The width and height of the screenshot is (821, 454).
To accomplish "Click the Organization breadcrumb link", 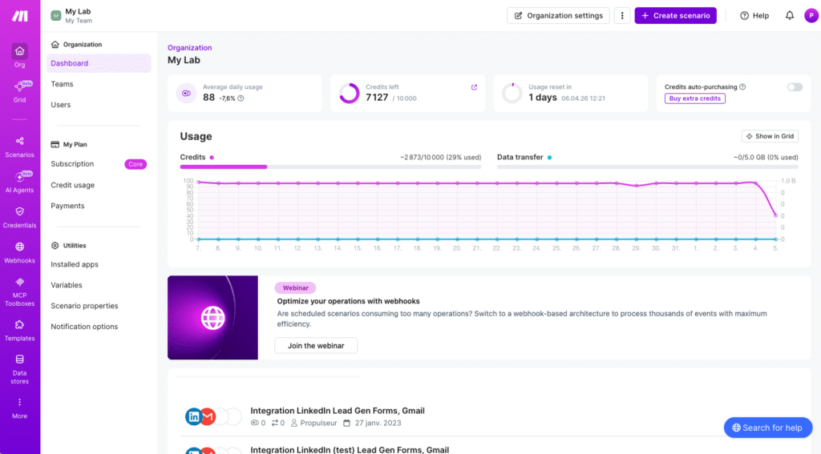I will tap(189, 47).
